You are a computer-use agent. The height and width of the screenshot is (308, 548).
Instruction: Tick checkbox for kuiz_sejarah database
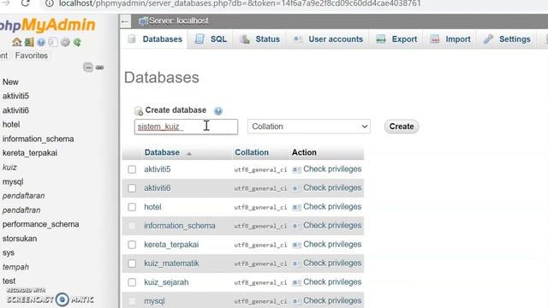point(132,282)
